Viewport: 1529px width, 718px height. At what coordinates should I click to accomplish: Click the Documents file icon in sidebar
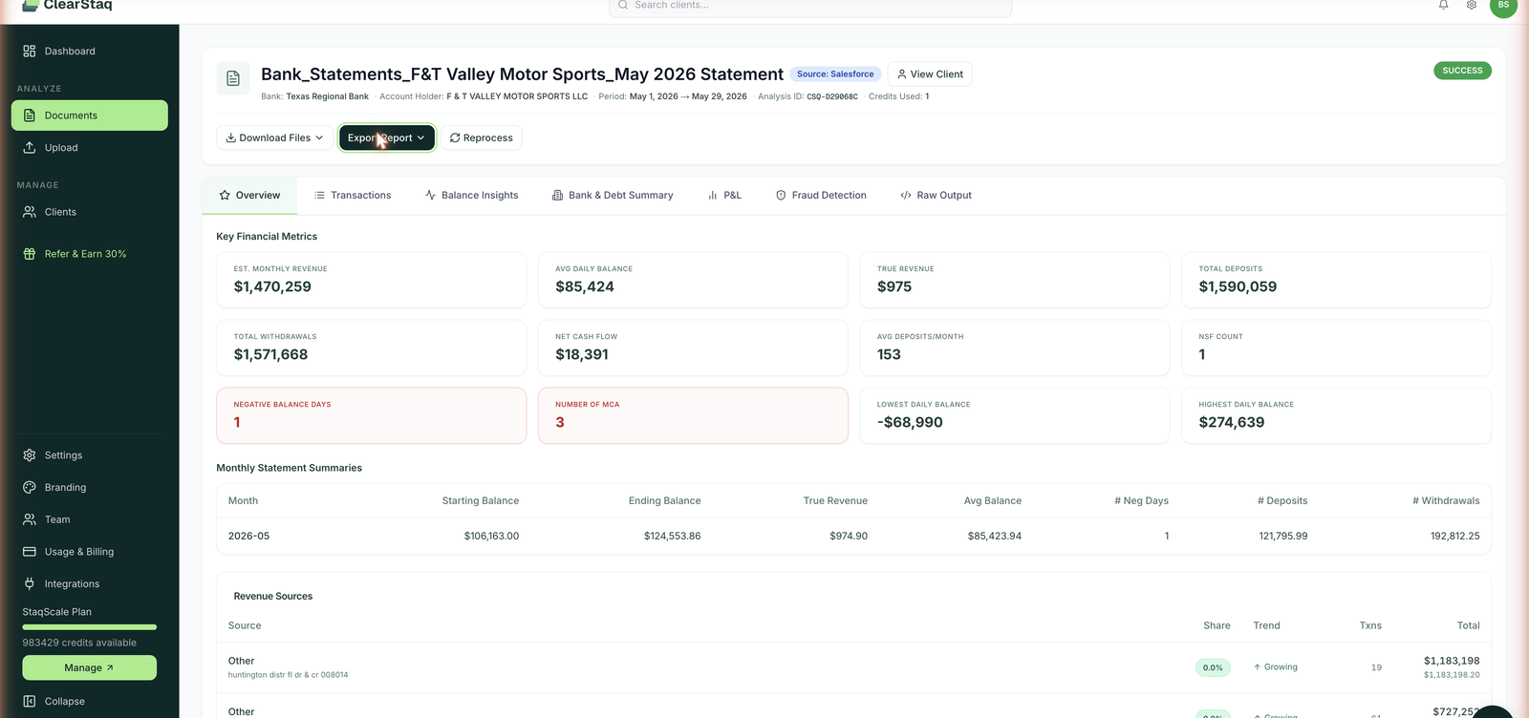(x=30, y=116)
